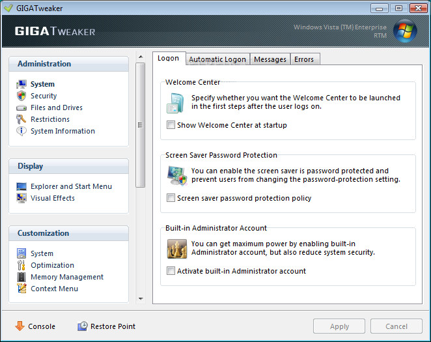Click the Memory Management icon
Screen dimensions: 431x342
21,277
